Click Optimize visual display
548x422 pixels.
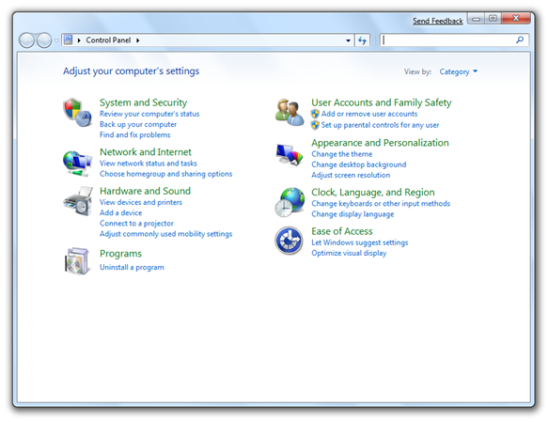pyautogui.click(x=349, y=253)
